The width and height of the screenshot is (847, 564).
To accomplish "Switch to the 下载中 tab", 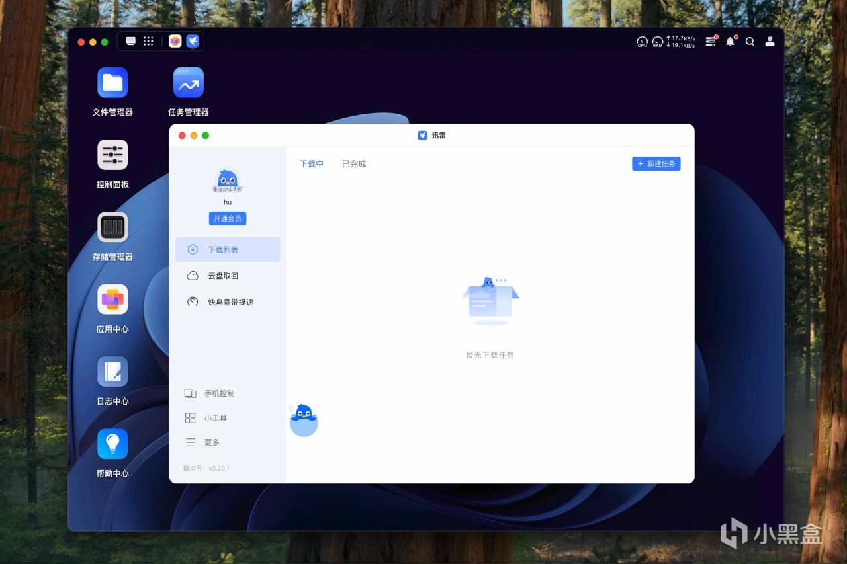I will pos(312,163).
